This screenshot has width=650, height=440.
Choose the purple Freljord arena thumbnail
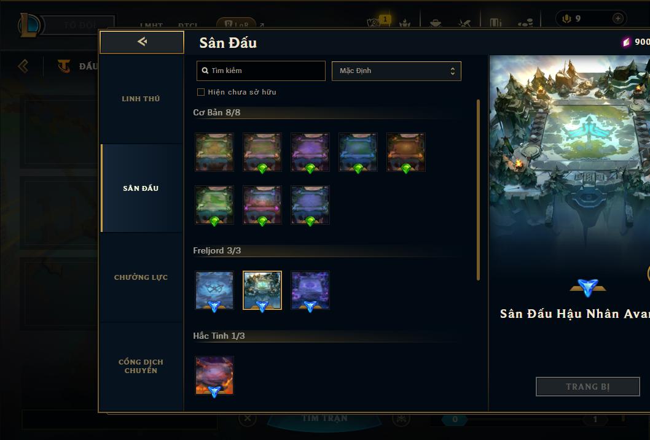pos(310,291)
